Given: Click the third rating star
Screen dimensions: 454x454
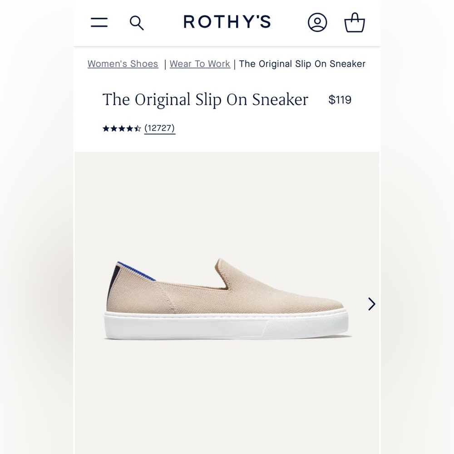Looking at the screenshot, I should 122,128.
